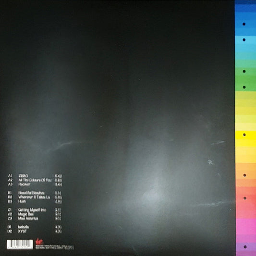Screen dimensions: 256x256
Task: Choose the Recover track entry
Action: point(24,184)
